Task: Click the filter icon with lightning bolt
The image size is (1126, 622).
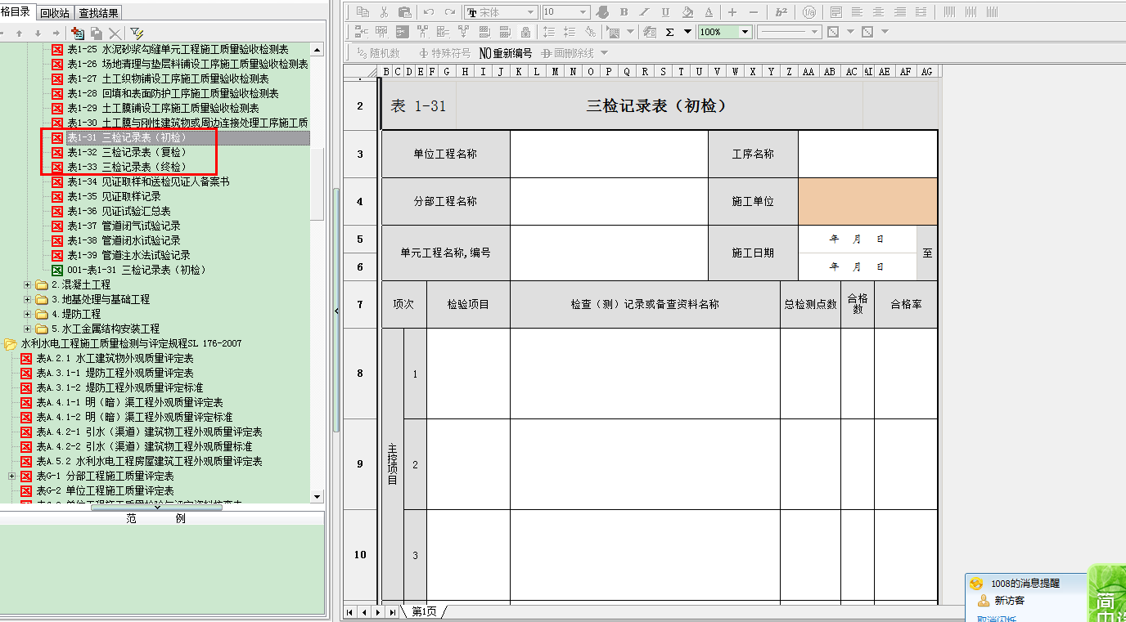Action: [x=137, y=34]
